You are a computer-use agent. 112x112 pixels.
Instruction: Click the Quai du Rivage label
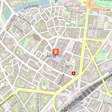coord(31,7)
